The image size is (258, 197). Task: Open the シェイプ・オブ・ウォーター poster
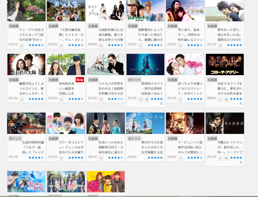pyautogui.click(x=145, y=65)
